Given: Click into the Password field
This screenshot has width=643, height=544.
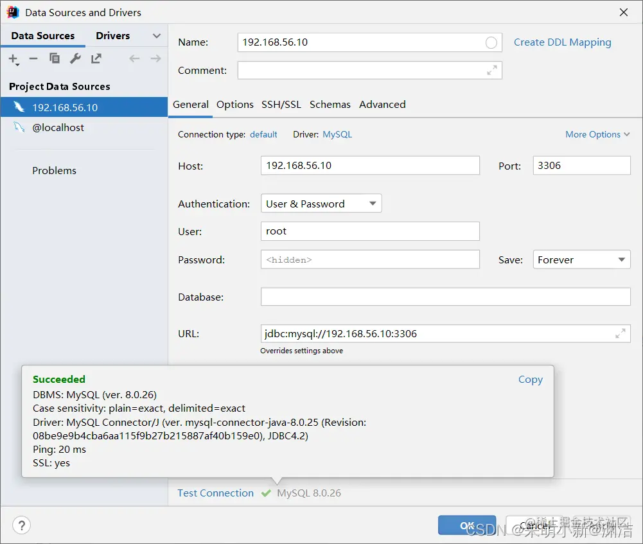Looking at the screenshot, I should 370,259.
